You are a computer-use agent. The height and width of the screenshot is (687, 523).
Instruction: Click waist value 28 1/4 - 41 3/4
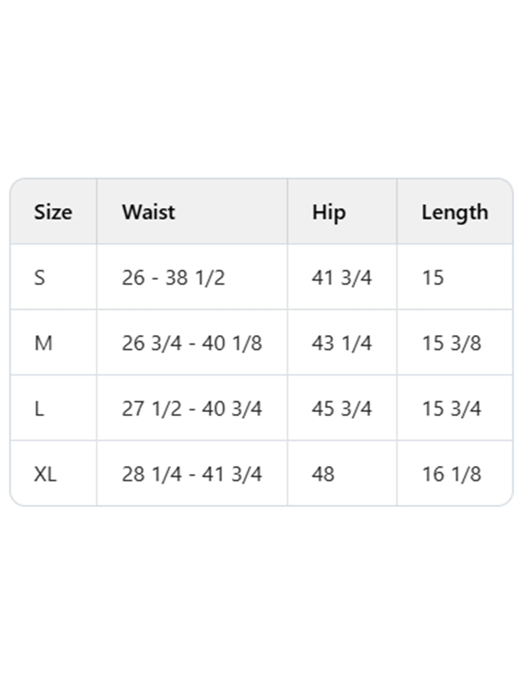point(192,474)
